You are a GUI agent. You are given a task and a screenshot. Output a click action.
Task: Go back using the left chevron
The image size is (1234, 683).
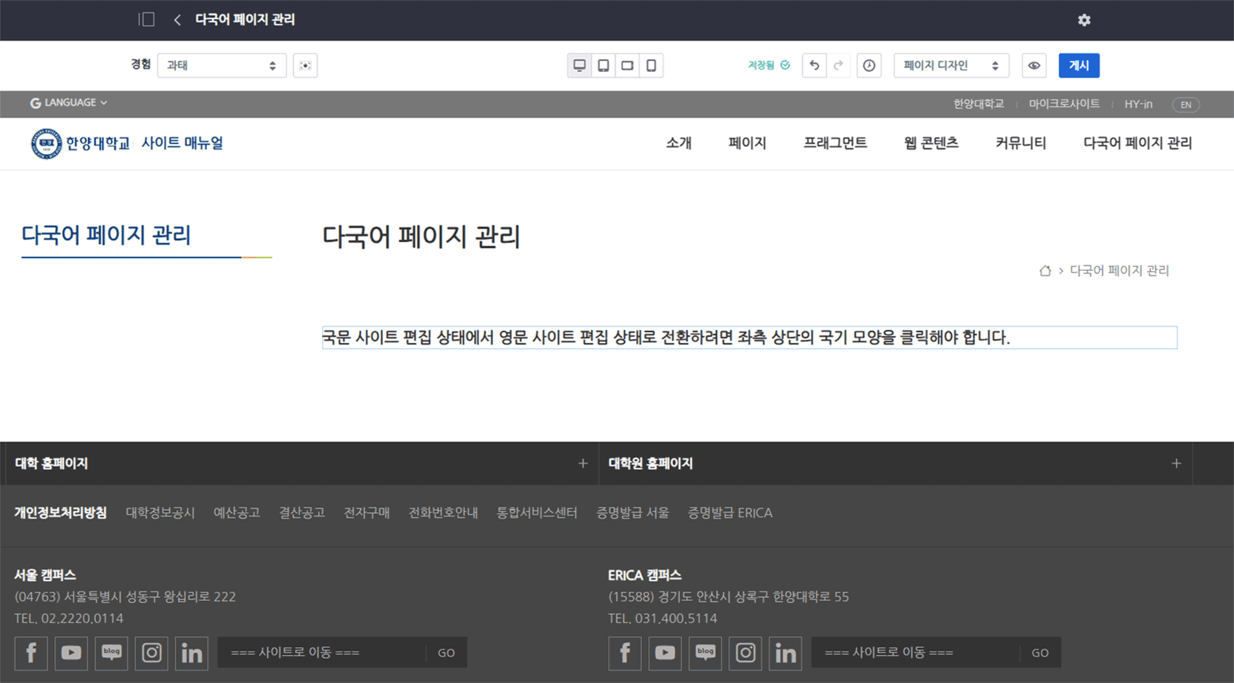pyautogui.click(x=177, y=19)
